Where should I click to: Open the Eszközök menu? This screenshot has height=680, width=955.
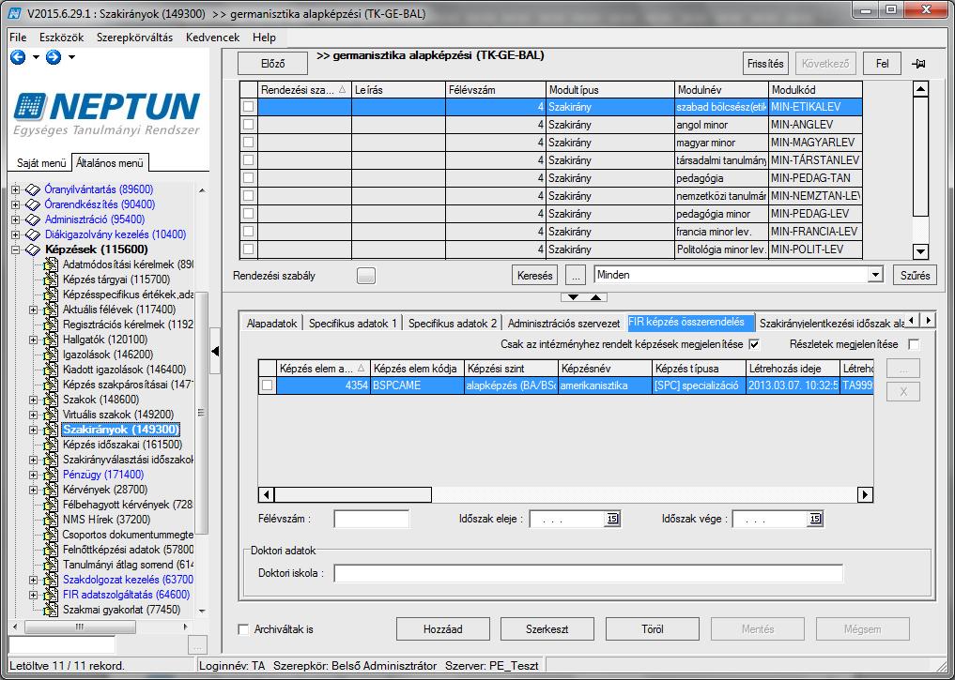pos(62,38)
